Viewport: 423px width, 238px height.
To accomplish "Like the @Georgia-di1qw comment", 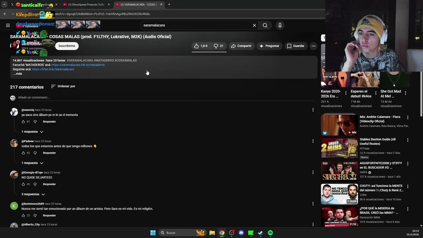I will pyautogui.click(x=23, y=184).
